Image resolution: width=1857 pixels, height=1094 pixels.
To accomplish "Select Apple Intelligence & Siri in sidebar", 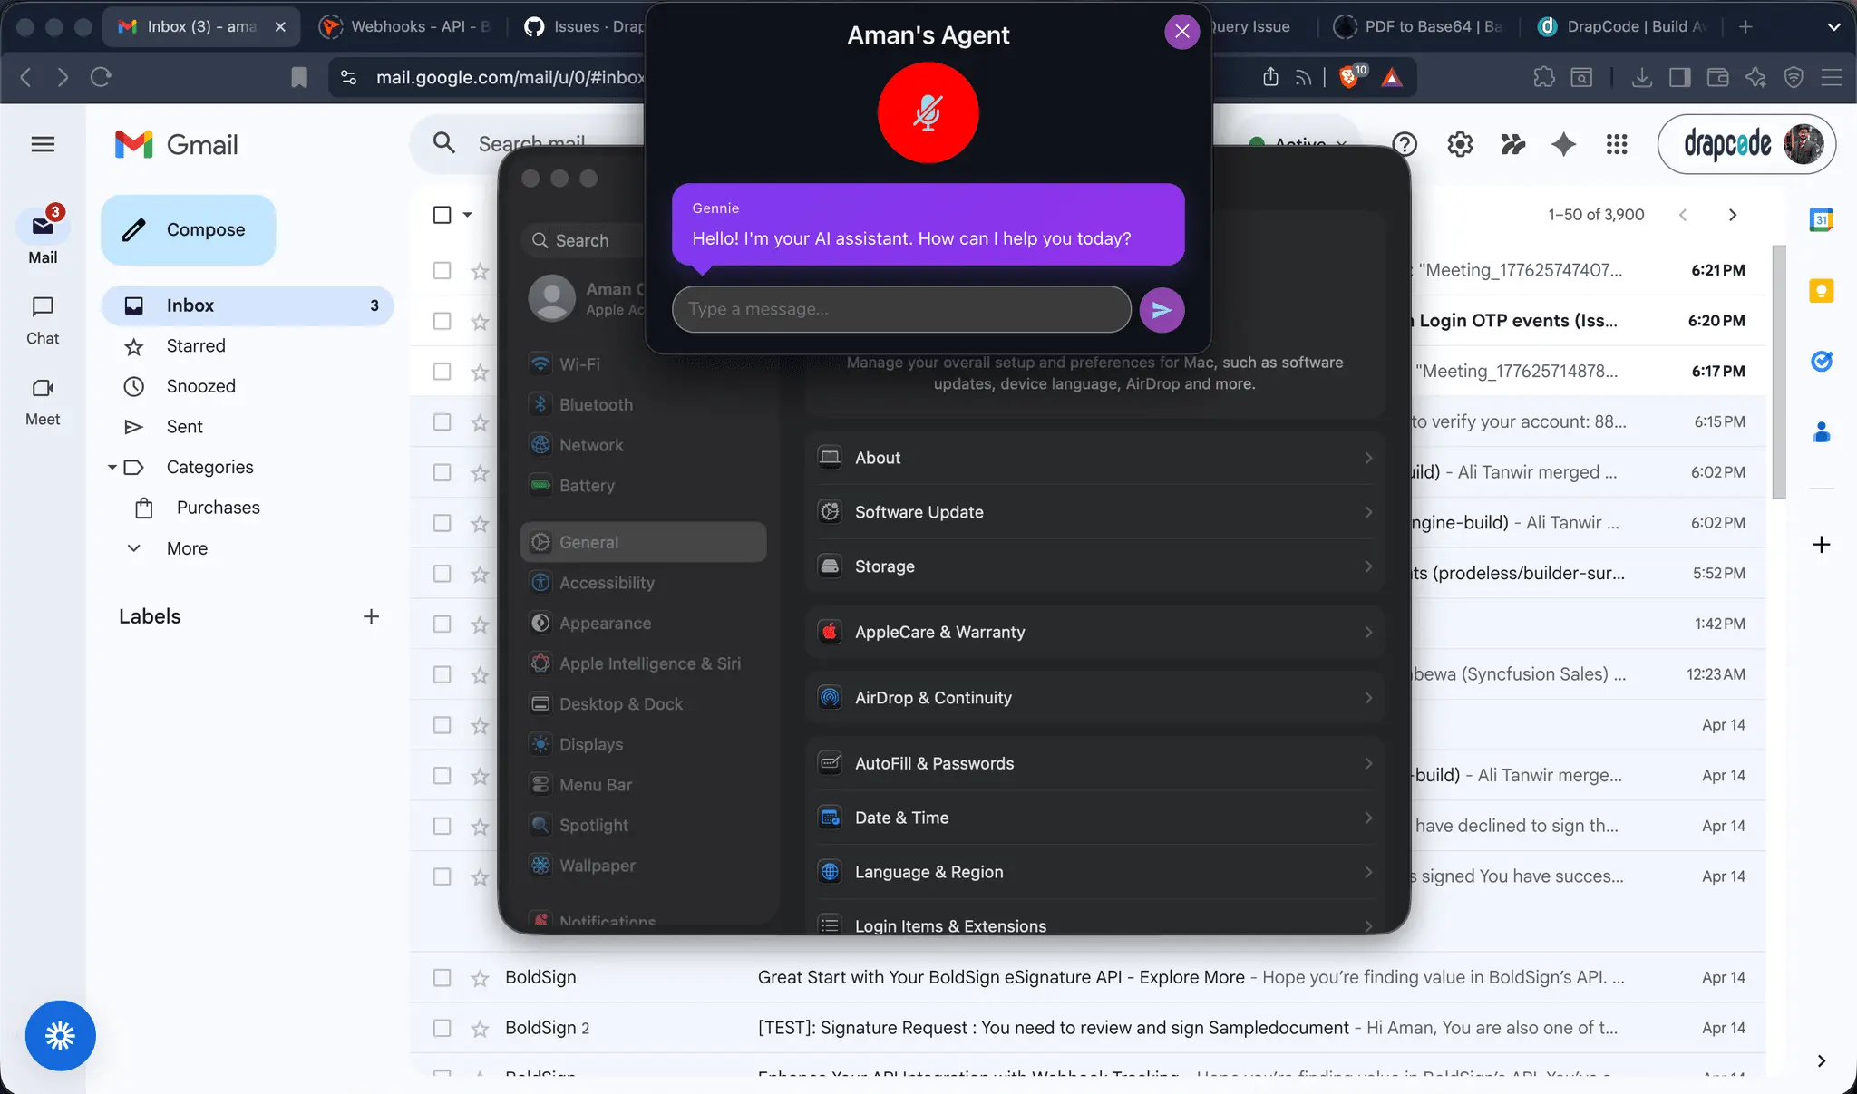I will [644, 663].
